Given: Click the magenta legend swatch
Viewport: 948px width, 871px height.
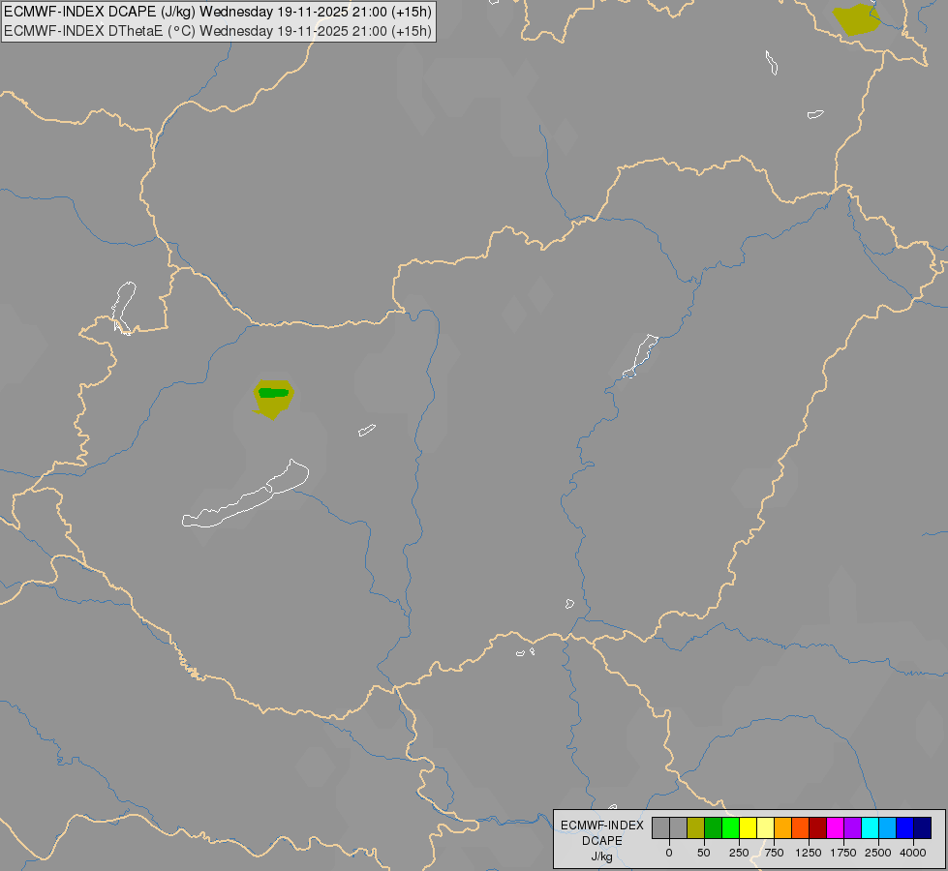Looking at the screenshot, I should pos(836,828).
